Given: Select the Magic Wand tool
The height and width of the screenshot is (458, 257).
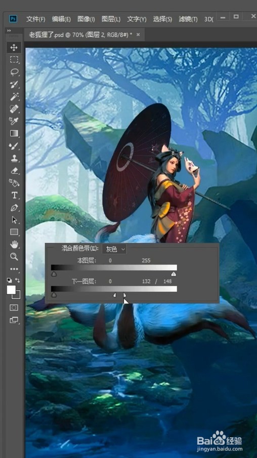Looking at the screenshot, I should click(14, 97).
